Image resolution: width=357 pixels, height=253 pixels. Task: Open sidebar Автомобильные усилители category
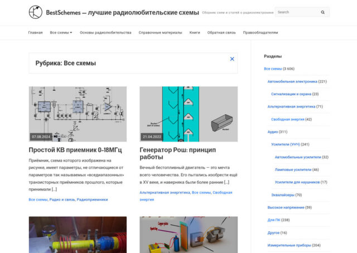point(298,157)
